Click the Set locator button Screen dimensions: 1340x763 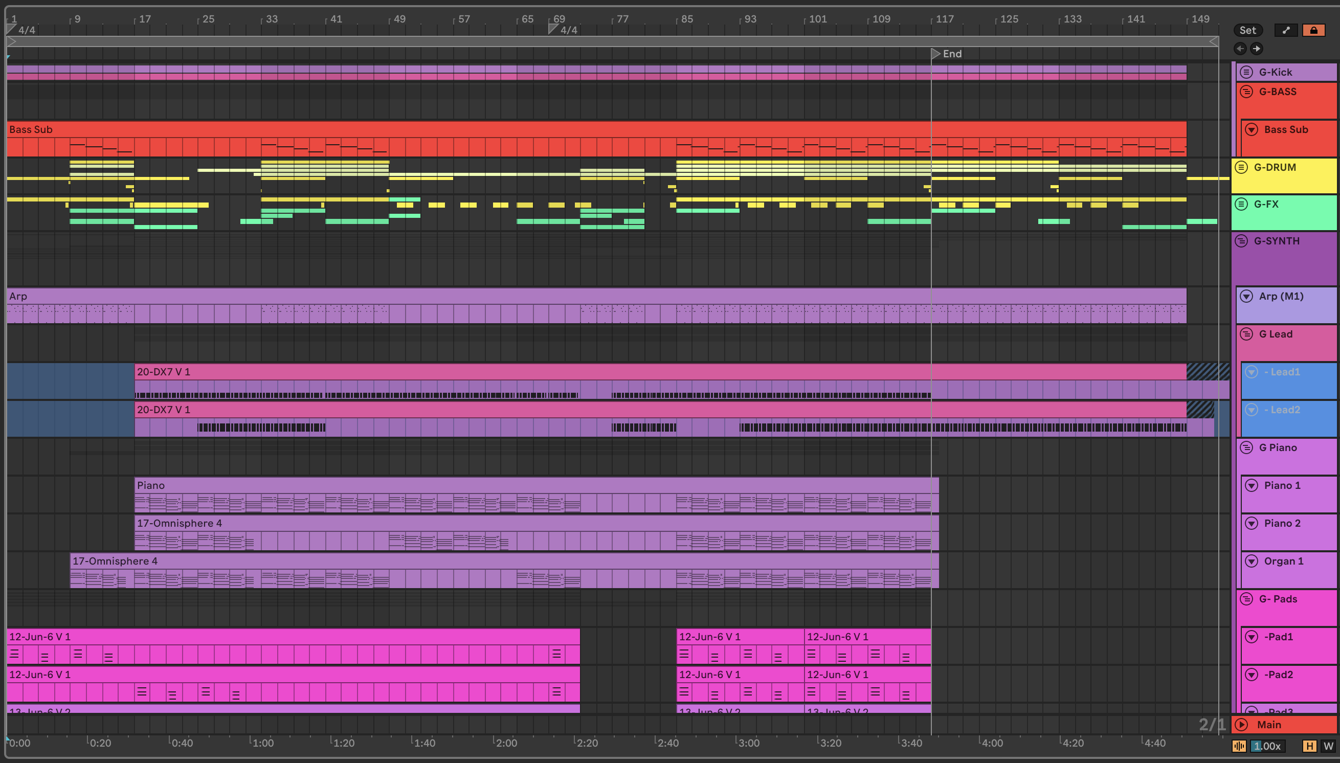pos(1248,30)
